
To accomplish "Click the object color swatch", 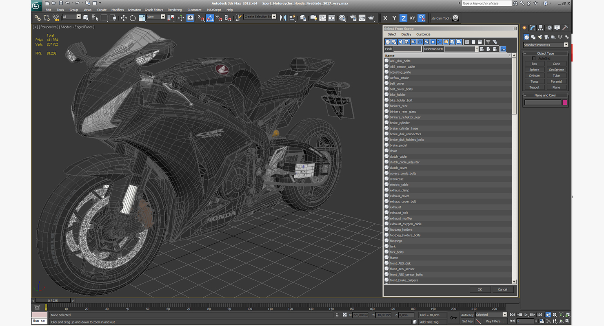I will tap(565, 102).
